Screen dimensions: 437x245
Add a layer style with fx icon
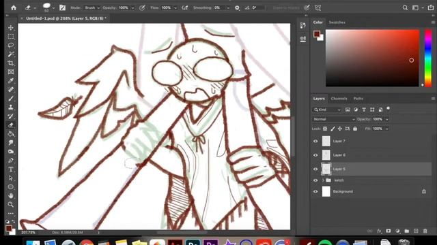point(379,231)
